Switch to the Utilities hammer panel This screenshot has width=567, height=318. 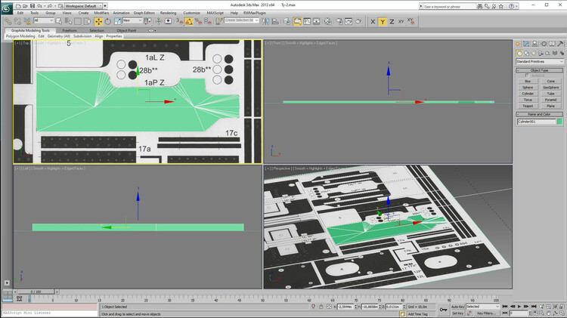click(559, 43)
